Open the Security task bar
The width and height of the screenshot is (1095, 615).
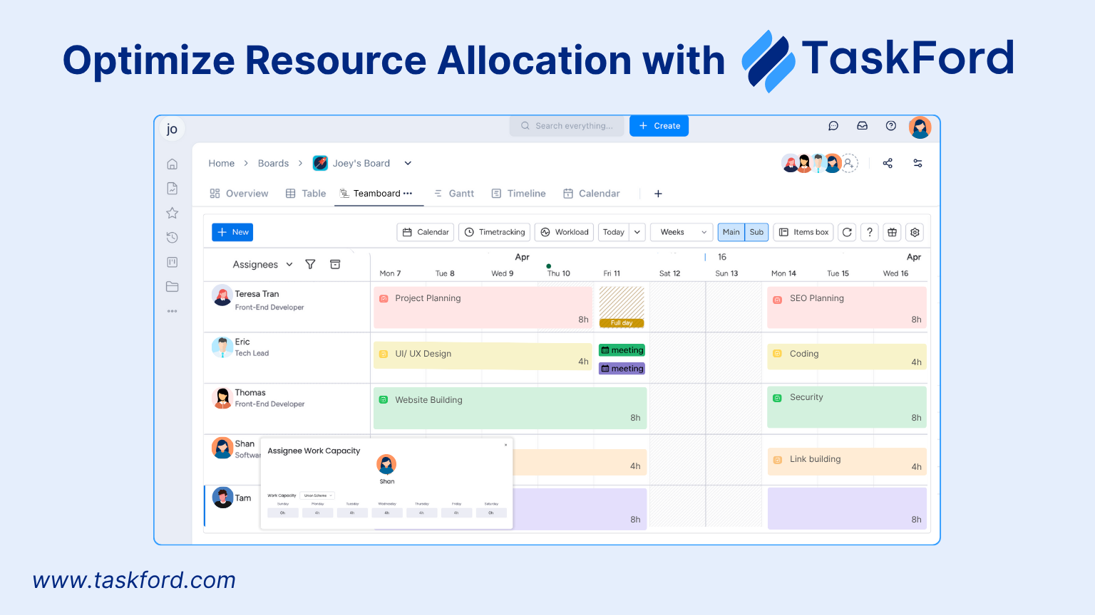[847, 407]
